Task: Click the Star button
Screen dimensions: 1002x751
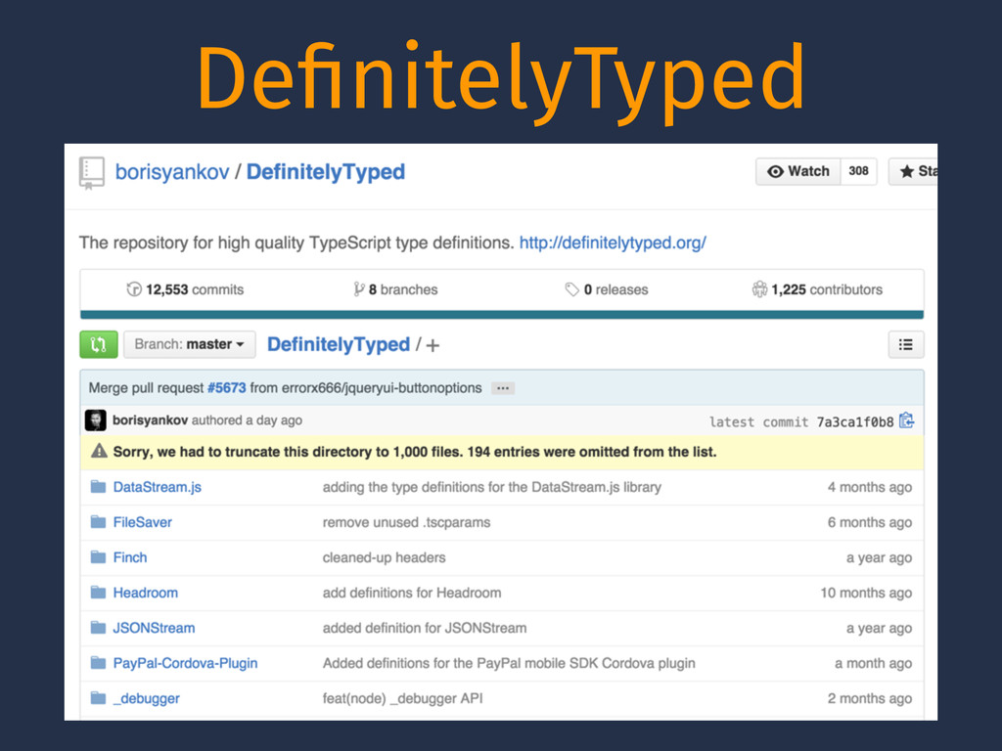Action: point(914,171)
